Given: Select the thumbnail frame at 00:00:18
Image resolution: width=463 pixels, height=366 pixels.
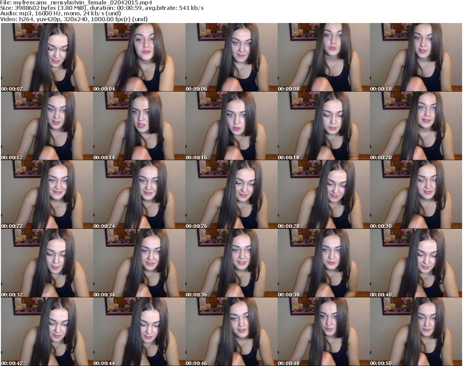Looking at the screenshot, I should point(324,126).
